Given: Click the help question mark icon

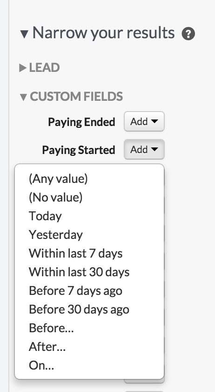Looking at the screenshot, I should point(188,34).
